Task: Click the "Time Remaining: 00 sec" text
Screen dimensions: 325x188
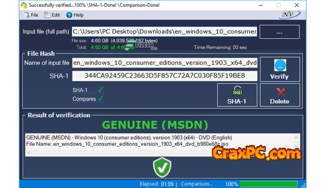Action: 220,47
